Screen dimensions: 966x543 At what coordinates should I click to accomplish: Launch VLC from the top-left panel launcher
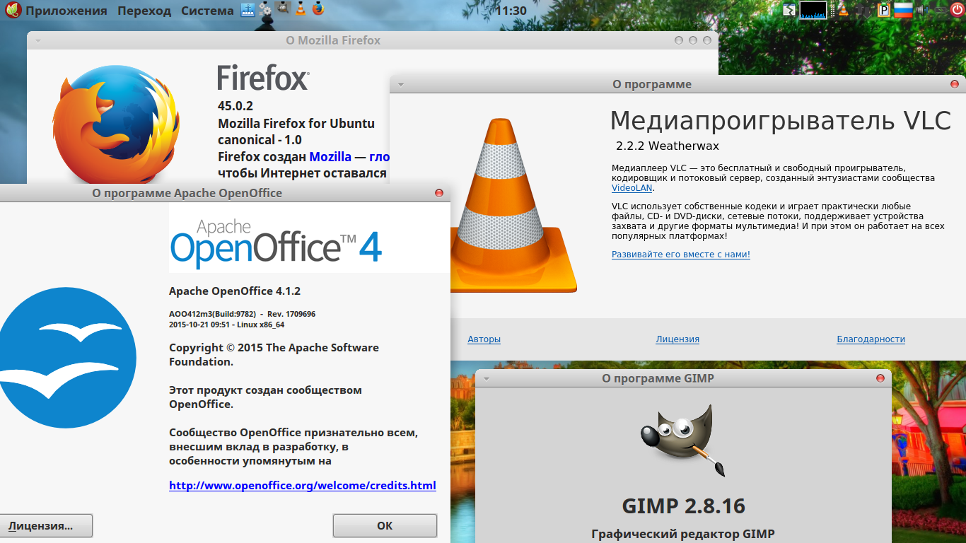301,10
